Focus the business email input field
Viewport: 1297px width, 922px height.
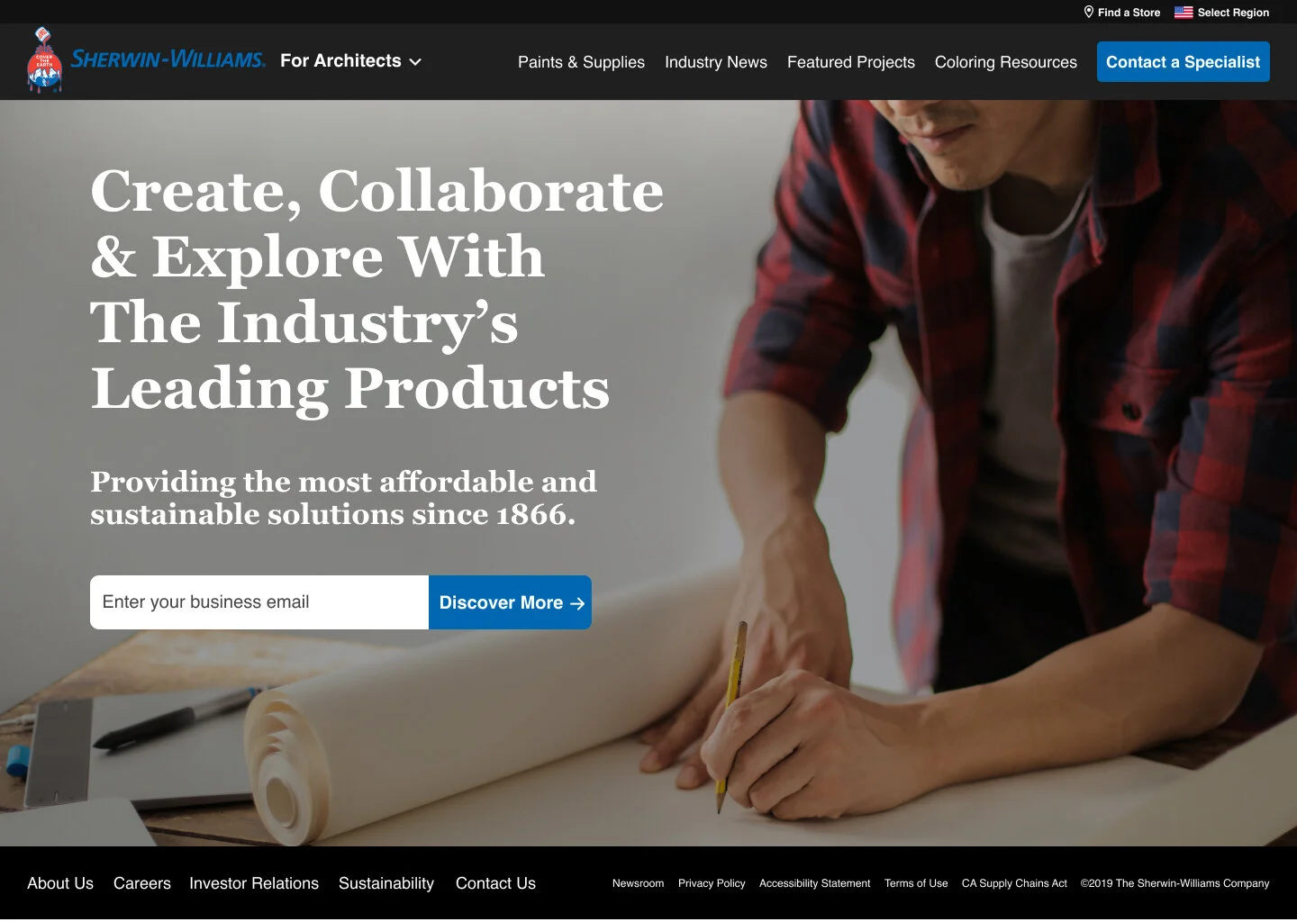[x=259, y=602]
